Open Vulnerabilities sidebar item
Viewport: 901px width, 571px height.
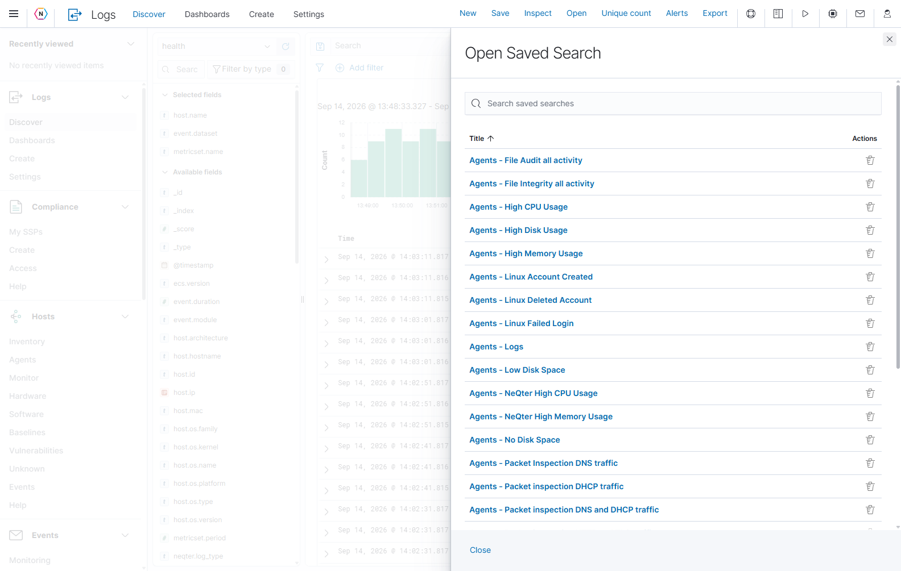36,451
